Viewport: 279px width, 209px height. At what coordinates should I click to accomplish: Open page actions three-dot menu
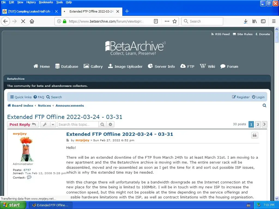pyautogui.click(x=167, y=21)
